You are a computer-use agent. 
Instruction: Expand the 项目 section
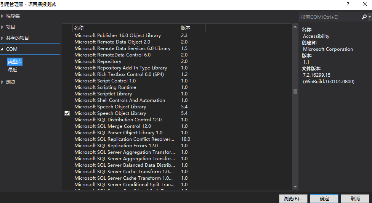tap(2, 27)
